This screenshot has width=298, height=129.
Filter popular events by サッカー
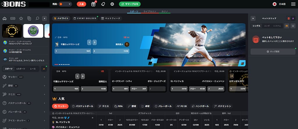pyautogui.click(x=60, y=106)
